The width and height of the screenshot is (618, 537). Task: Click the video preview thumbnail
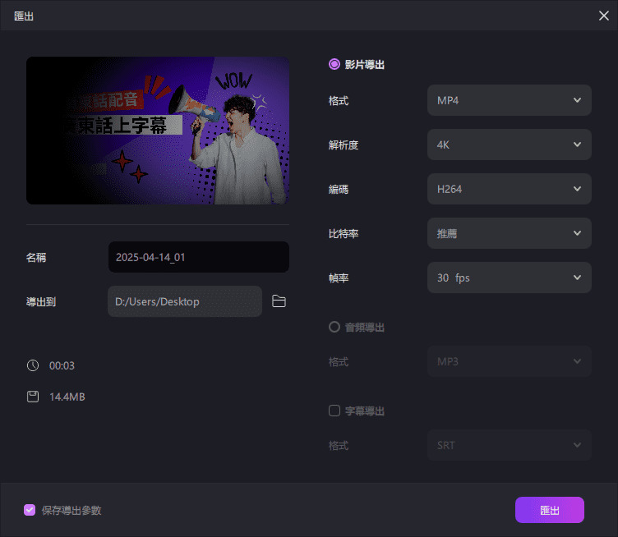(x=158, y=131)
